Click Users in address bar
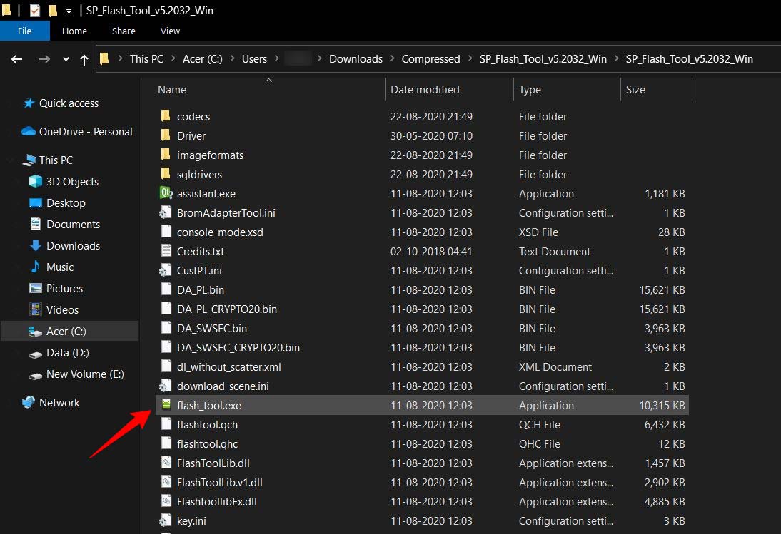 [254, 58]
